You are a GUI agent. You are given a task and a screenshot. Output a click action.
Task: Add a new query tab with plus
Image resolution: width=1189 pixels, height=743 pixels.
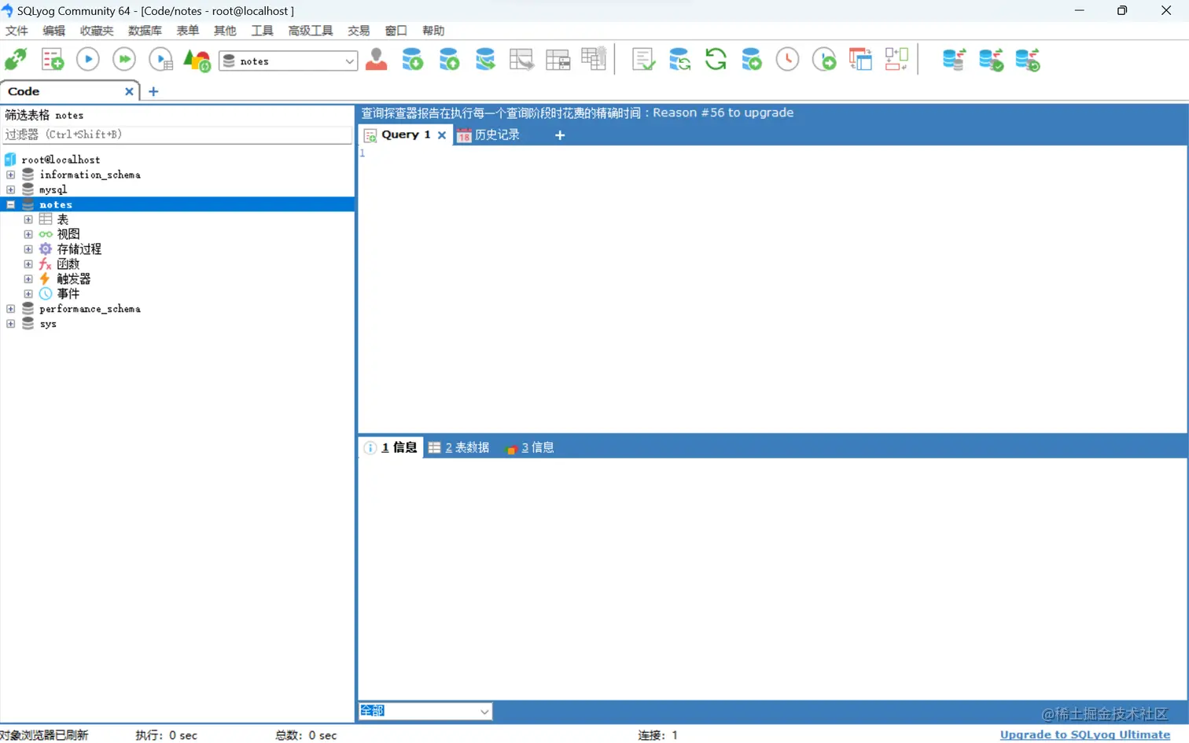pyautogui.click(x=560, y=135)
